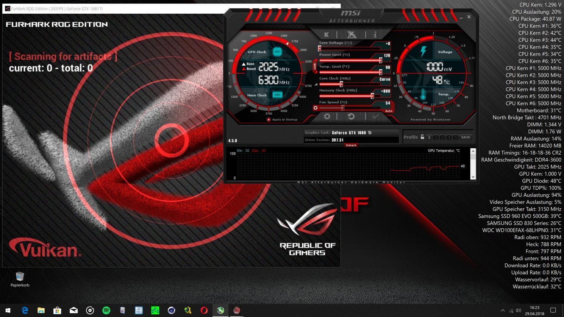The height and width of the screenshot is (317, 564).
Task: Click the Core Voltage slider handle
Action: point(320,48)
